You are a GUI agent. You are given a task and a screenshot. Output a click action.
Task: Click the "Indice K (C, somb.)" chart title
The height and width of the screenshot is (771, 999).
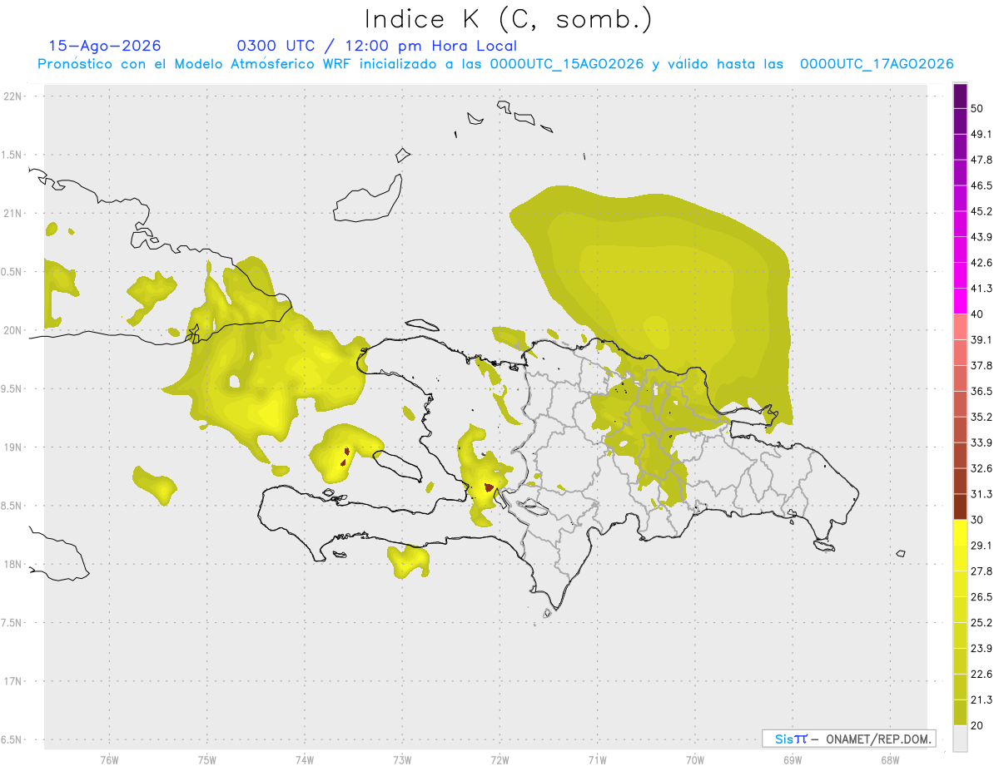(509, 19)
